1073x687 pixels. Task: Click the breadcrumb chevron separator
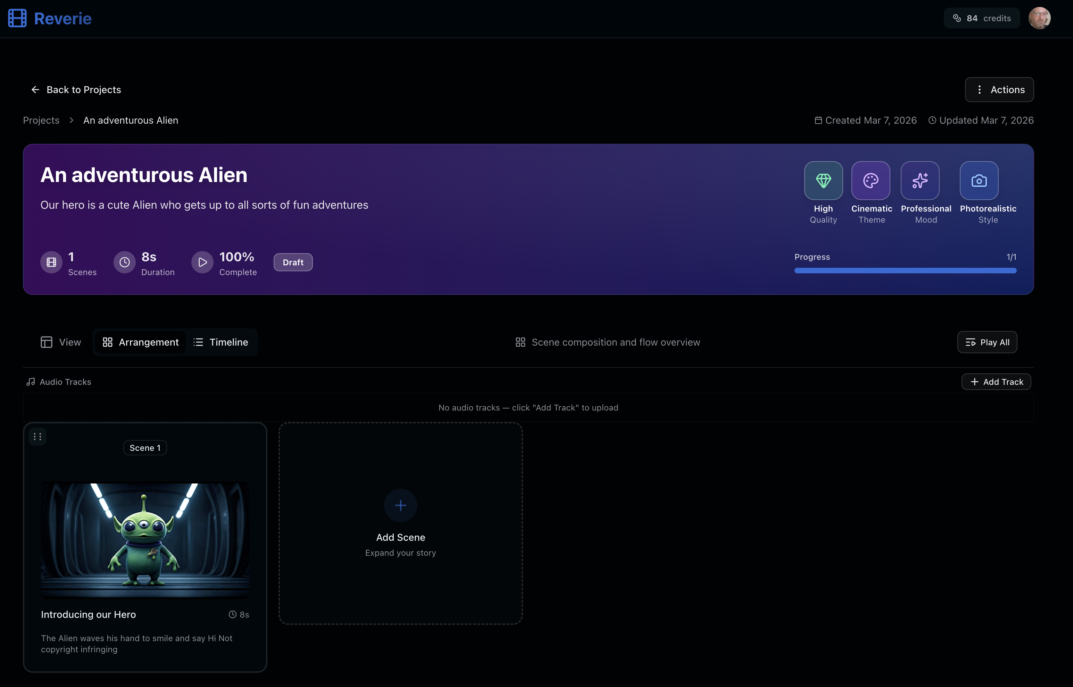click(71, 121)
